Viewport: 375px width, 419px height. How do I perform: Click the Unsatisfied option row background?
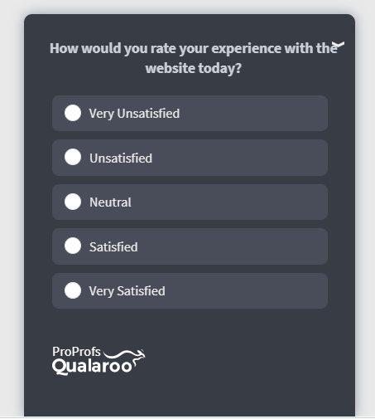click(x=190, y=158)
